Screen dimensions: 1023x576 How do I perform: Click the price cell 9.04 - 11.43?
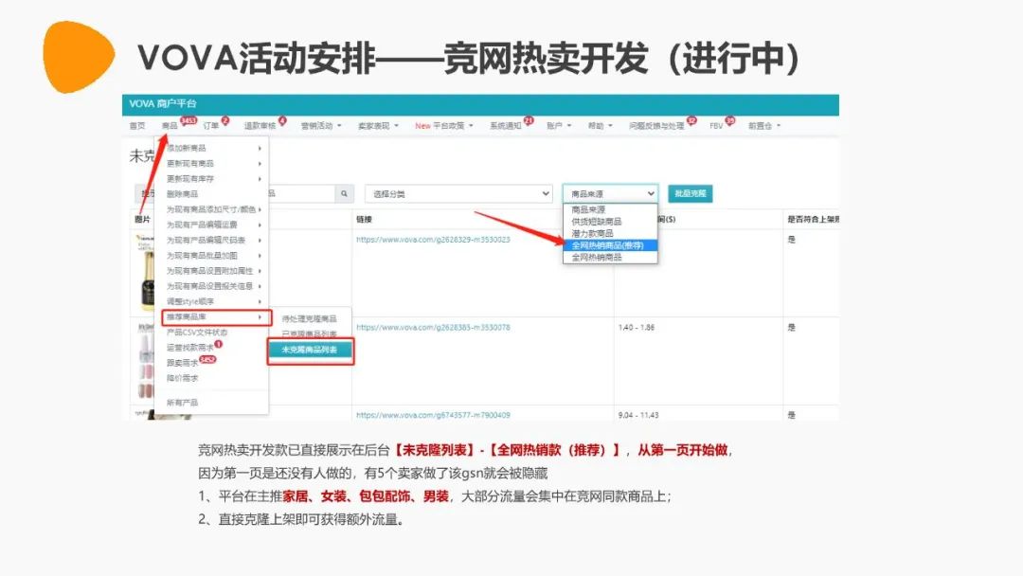pyautogui.click(x=638, y=415)
